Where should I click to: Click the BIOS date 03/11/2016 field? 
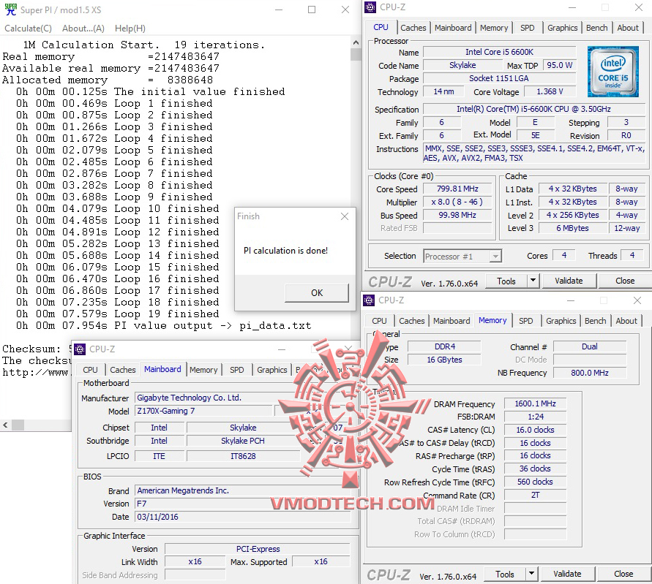pyautogui.click(x=243, y=517)
